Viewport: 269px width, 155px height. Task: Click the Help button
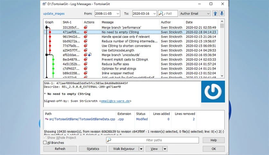tap(214, 140)
